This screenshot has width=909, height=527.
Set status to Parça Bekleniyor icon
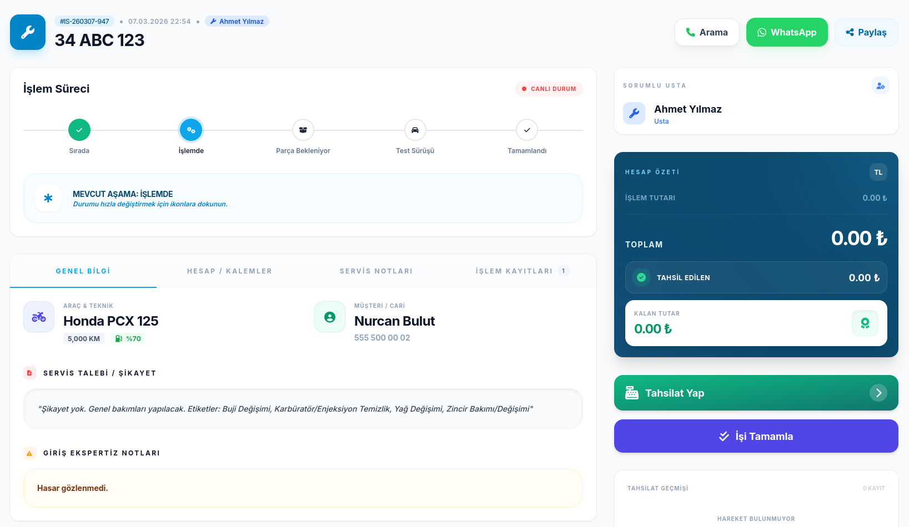[303, 130]
